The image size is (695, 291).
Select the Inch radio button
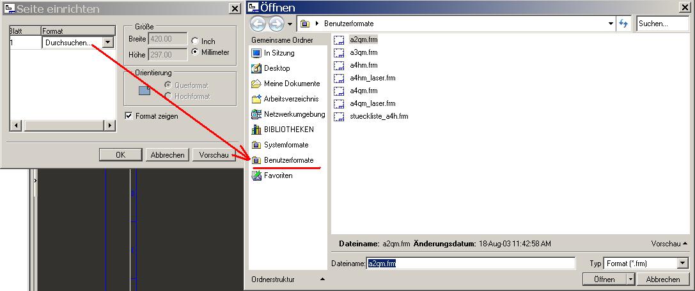(194, 41)
